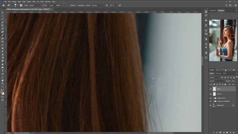The width and height of the screenshot is (238, 134).
Task: Select the Hand tool
Action: [x=3, y=80]
